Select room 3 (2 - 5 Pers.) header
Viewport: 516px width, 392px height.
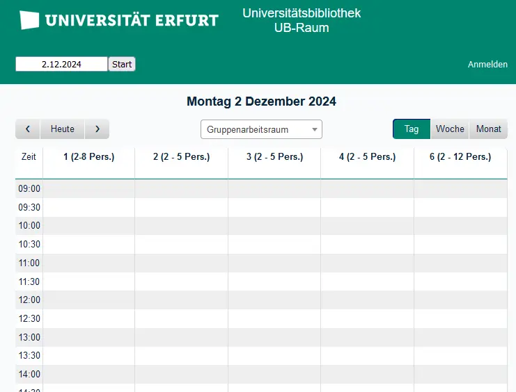pyautogui.click(x=274, y=157)
